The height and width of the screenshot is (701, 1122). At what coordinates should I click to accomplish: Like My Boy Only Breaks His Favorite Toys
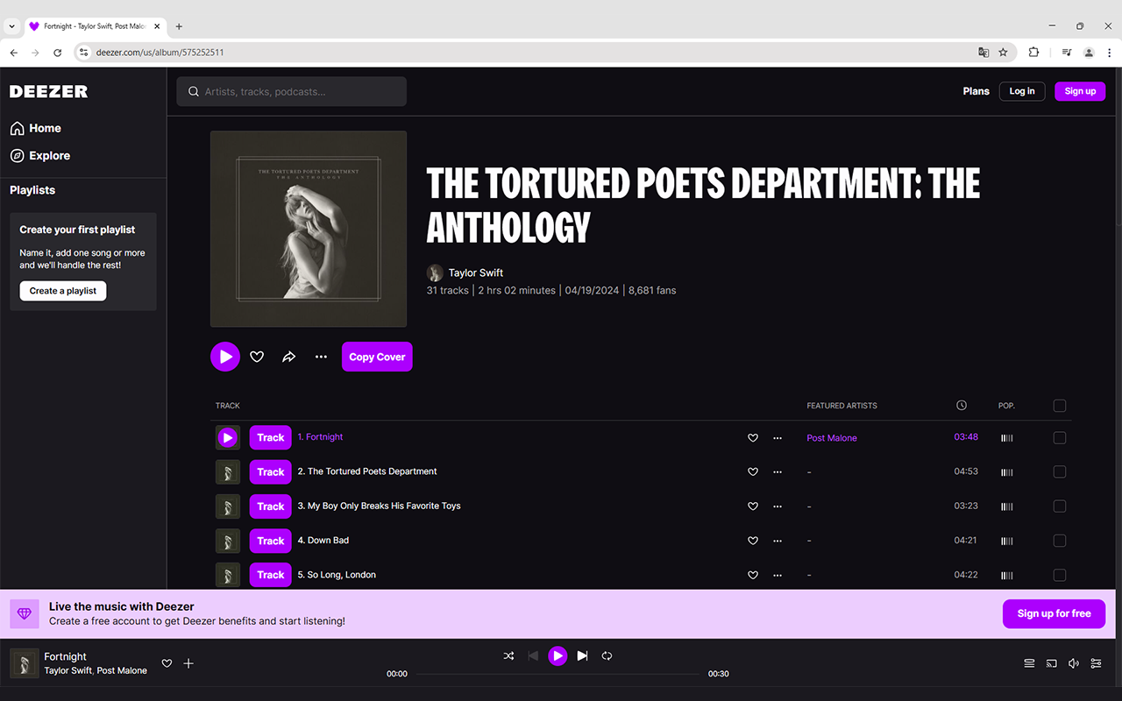click(753, 506)
